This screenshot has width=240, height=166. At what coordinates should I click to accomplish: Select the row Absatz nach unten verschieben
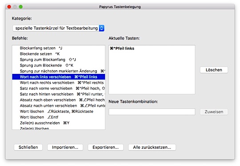click(59, 106)
